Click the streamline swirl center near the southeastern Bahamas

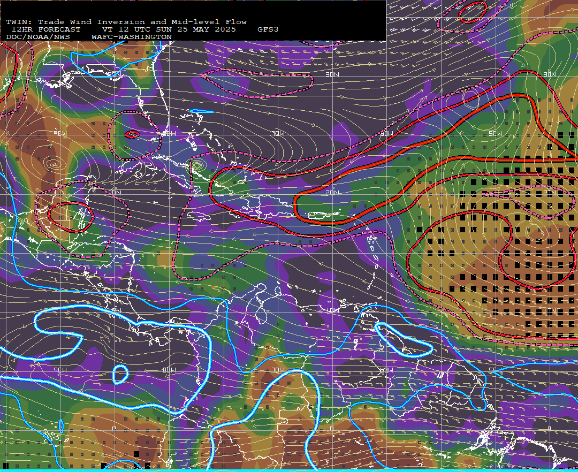[197, 165]
